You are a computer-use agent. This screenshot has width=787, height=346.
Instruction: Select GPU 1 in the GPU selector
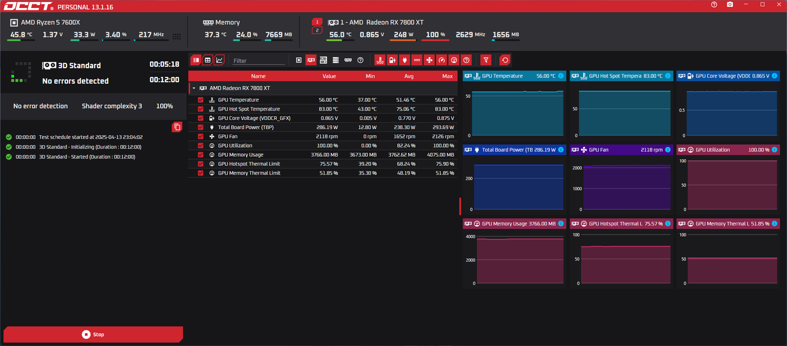[317, 22]
